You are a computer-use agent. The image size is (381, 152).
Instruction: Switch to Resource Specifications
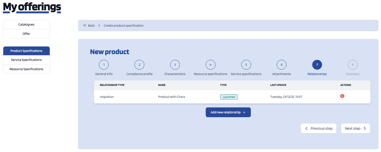(x=26, y=69)
